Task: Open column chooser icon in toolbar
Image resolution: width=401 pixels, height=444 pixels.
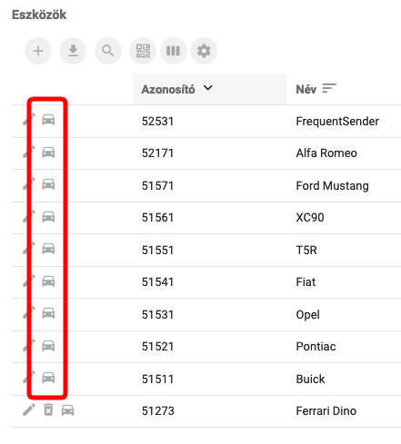Action: tap(173, 51)
